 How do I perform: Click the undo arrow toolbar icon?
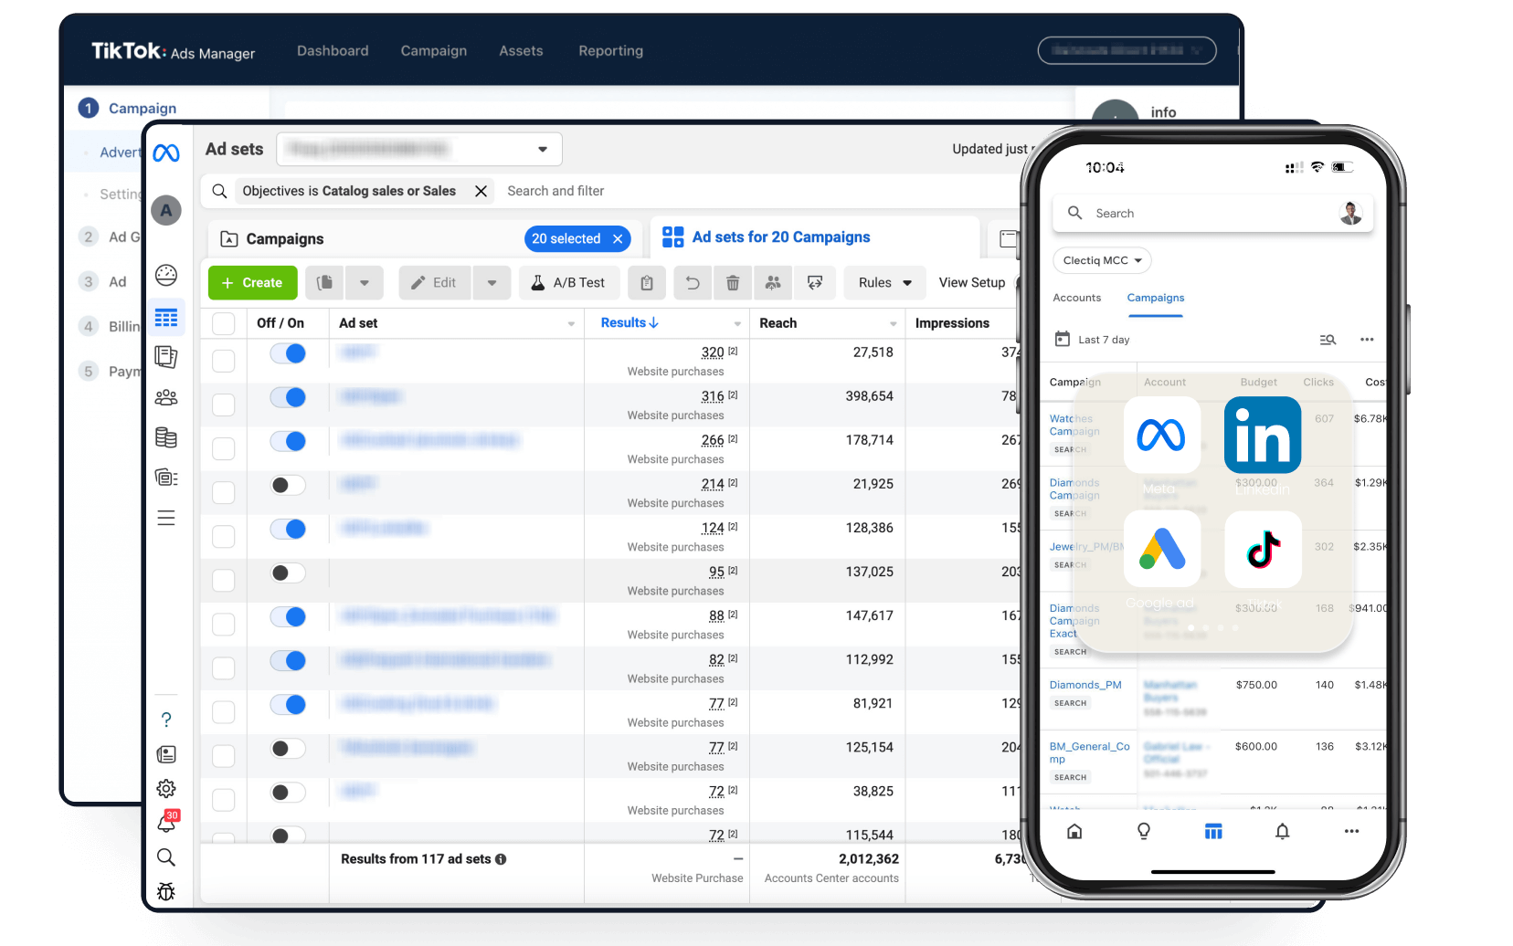(x=693, y=283)
